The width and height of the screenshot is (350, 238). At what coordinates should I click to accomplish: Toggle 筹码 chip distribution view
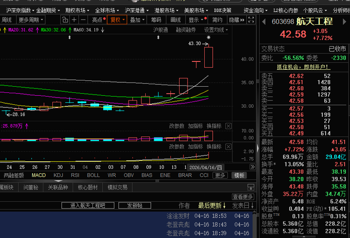point(156,20)
